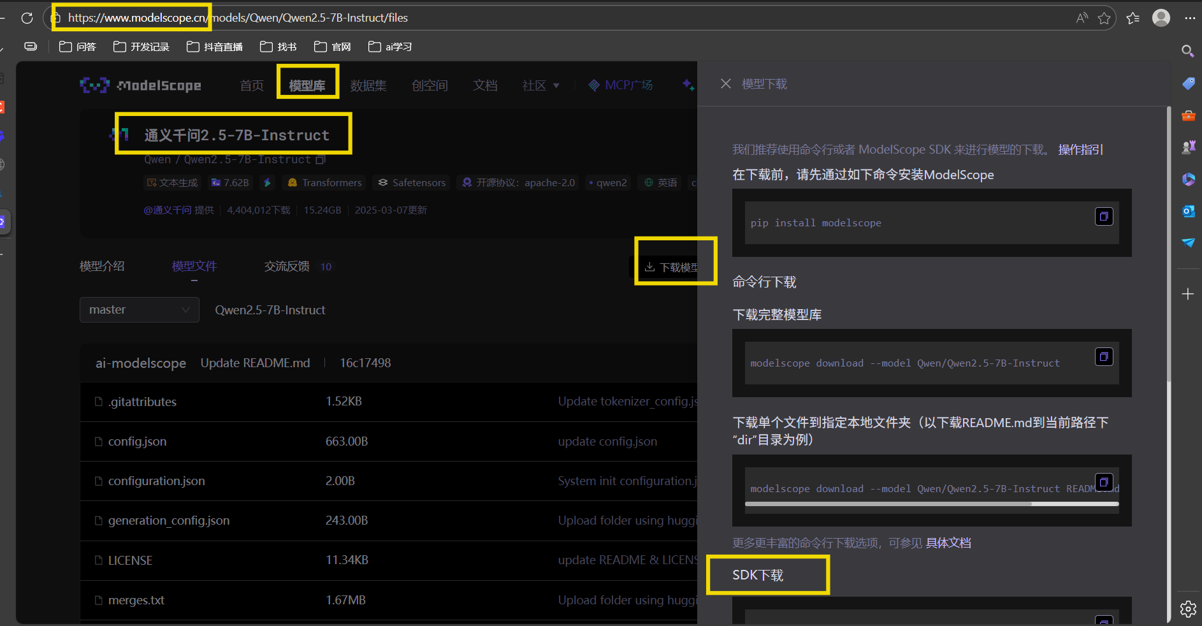
Task: Open the .gitattributes file
Action: (x=142, y=402)
